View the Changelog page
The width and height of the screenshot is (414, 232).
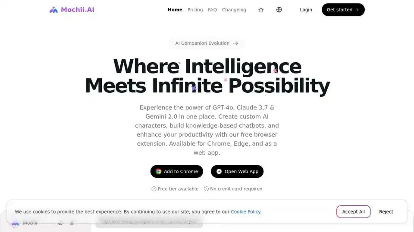[234, 10]
